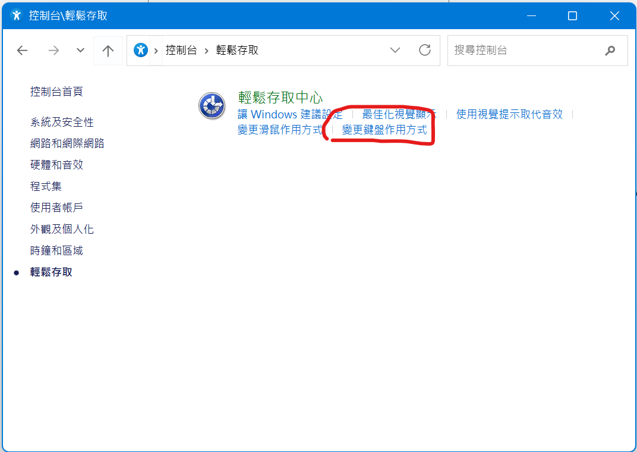Click the title bar accessibility icon
637x452 pixels.
click(17, 15)
